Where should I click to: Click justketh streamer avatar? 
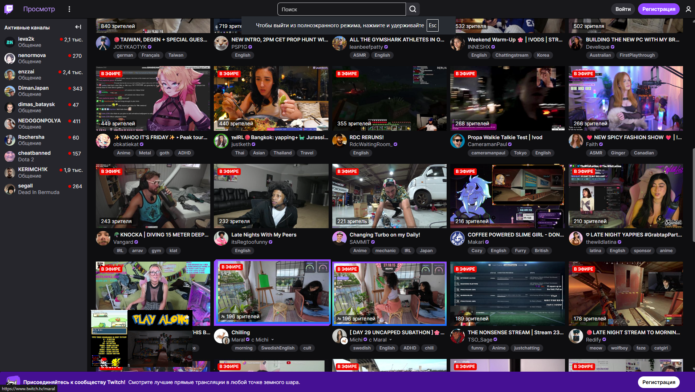[x=221, y=141]
